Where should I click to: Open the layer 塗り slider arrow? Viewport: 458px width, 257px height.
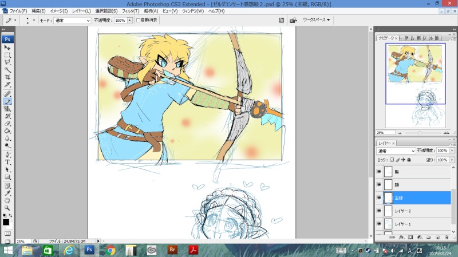(x=452, y=160)
